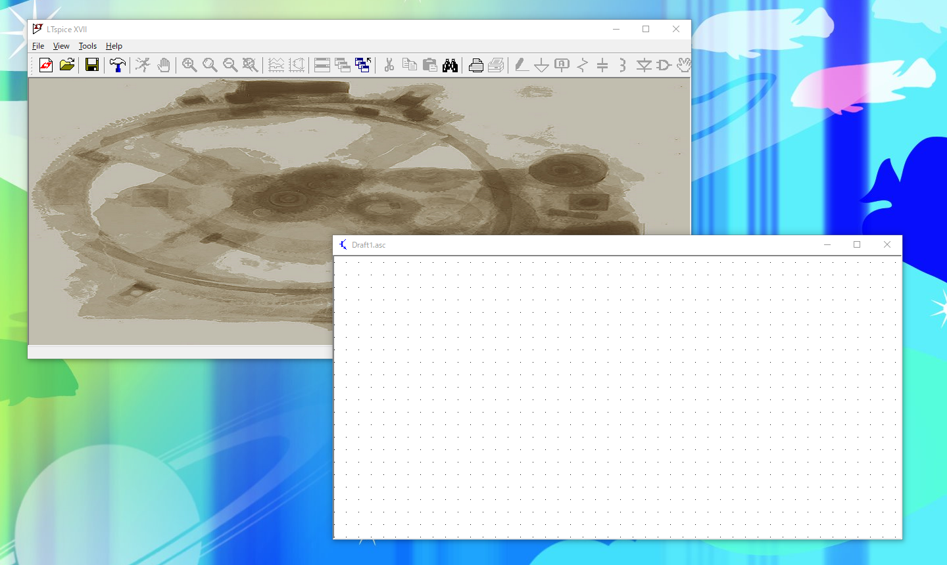Image resolution: width=947 pixels, height=565 pixels.
Task: Open a file with the folder icon
Action: (66, 65)
